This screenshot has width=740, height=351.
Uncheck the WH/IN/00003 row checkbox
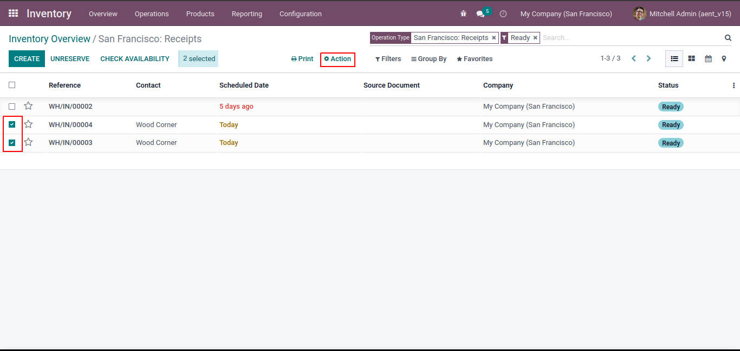point(12,143)
